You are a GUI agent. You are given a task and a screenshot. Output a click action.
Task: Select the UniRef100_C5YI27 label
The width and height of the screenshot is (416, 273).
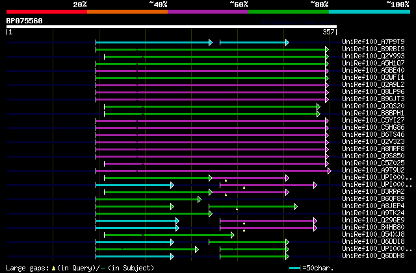[x=373, y=121]
